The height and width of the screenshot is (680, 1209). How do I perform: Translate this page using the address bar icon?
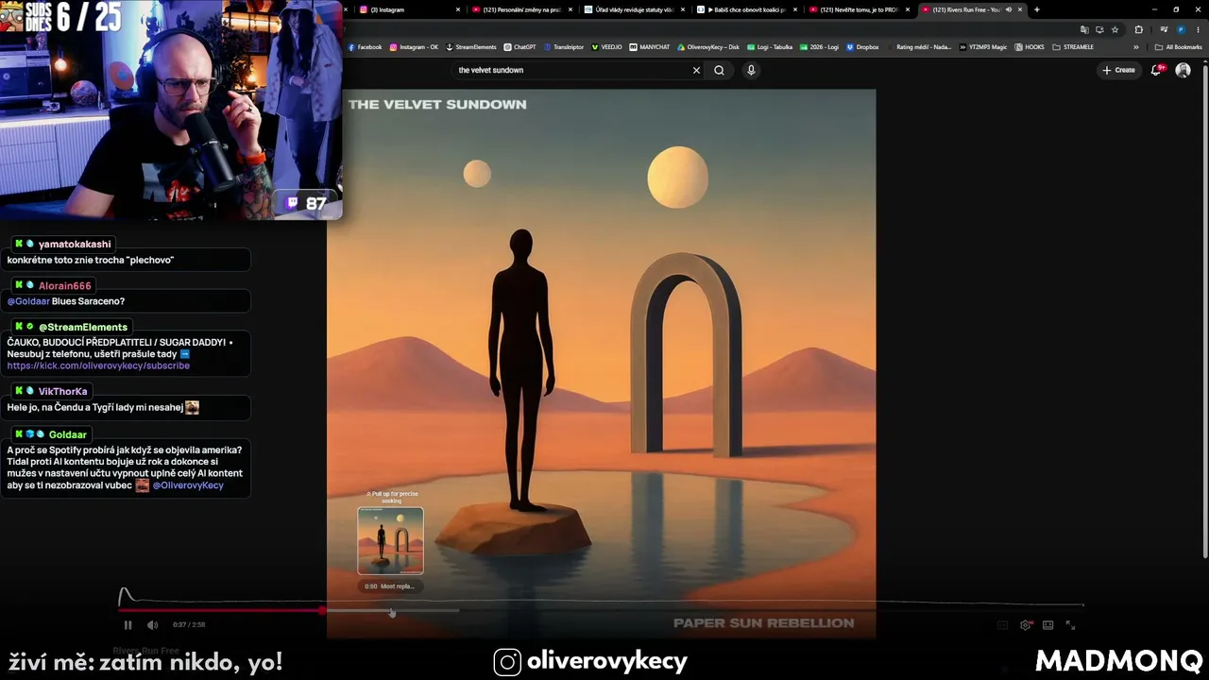(1085, 29)
